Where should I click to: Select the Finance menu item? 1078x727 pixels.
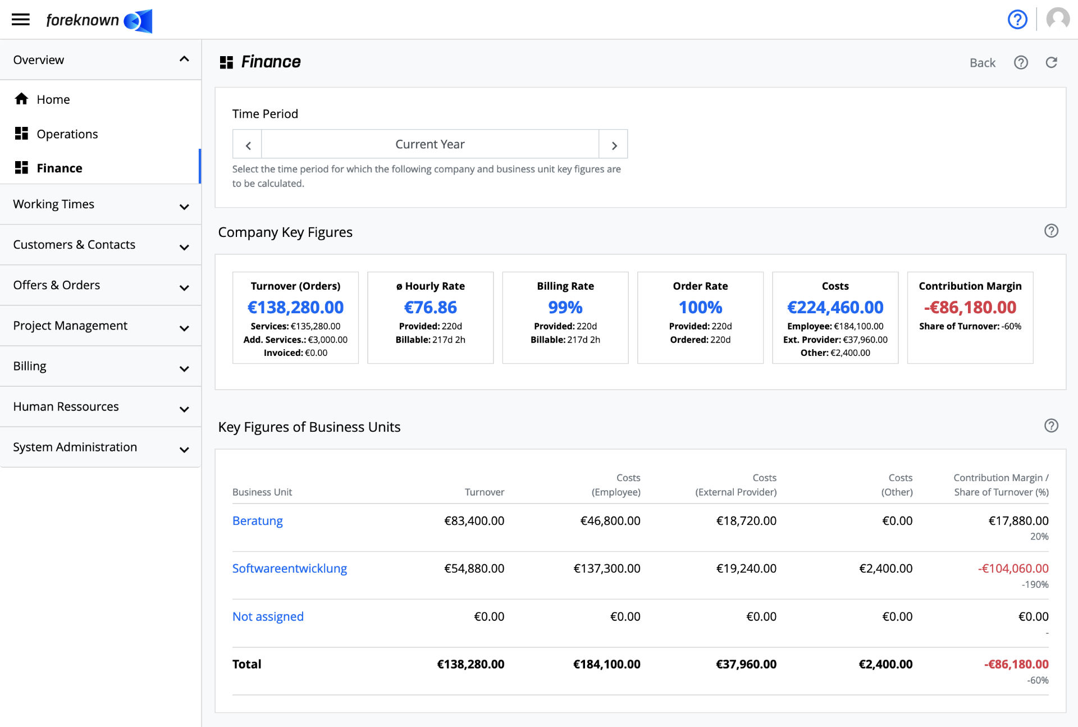tap(59, 168)
